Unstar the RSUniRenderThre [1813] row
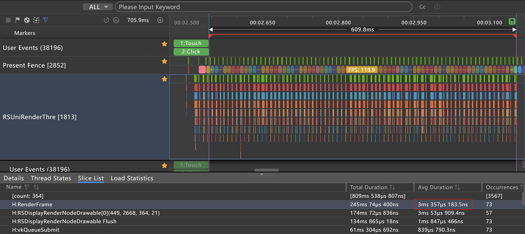Viewport: 525px width, 234px height. [164, 79]
